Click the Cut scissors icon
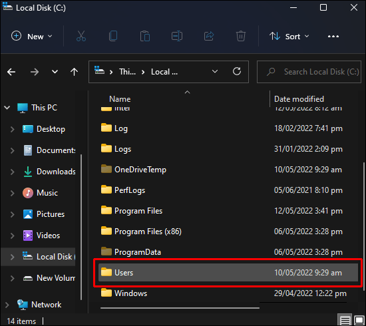The image size is (366, 326). (81, 36)
